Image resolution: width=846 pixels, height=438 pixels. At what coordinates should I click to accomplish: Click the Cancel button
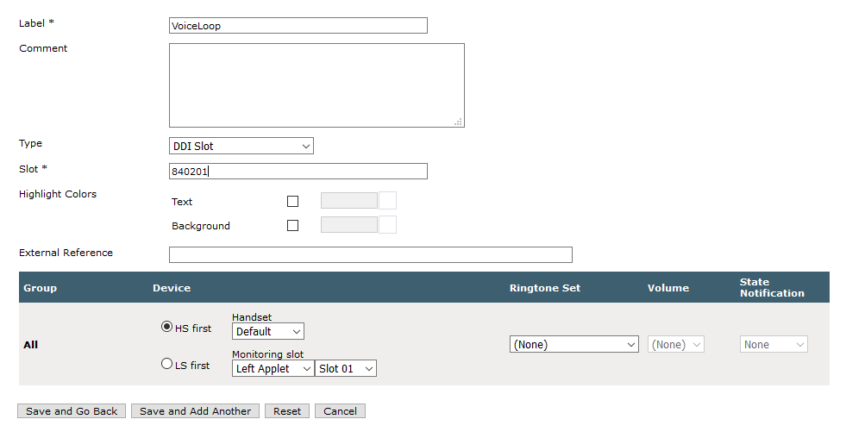340,411
